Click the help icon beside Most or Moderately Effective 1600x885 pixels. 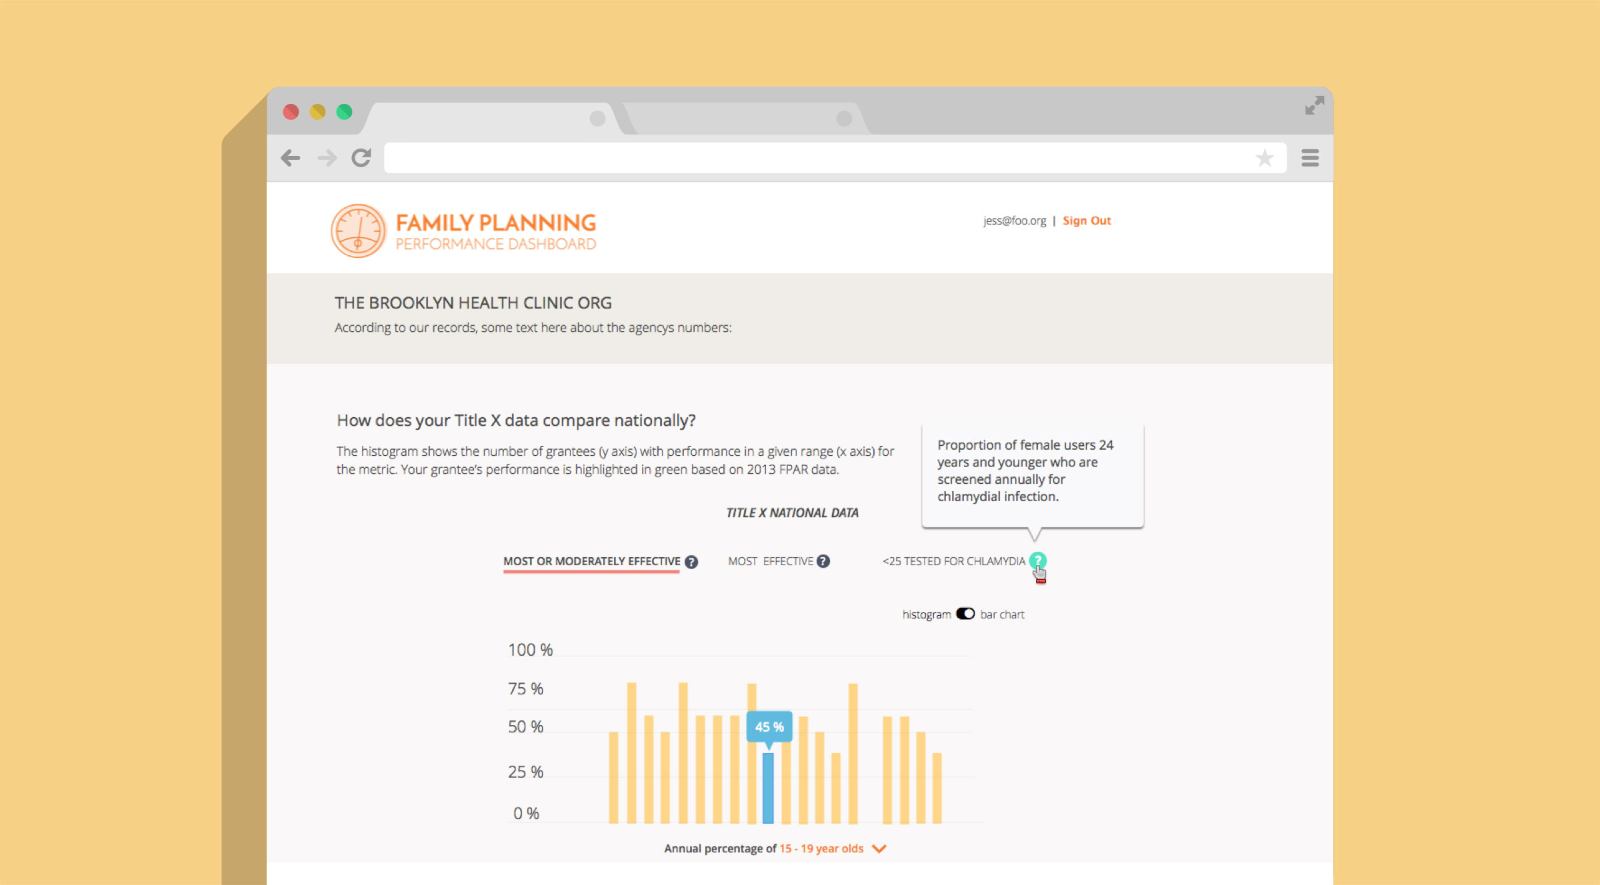pyautogui.click(x=691, y=561)
